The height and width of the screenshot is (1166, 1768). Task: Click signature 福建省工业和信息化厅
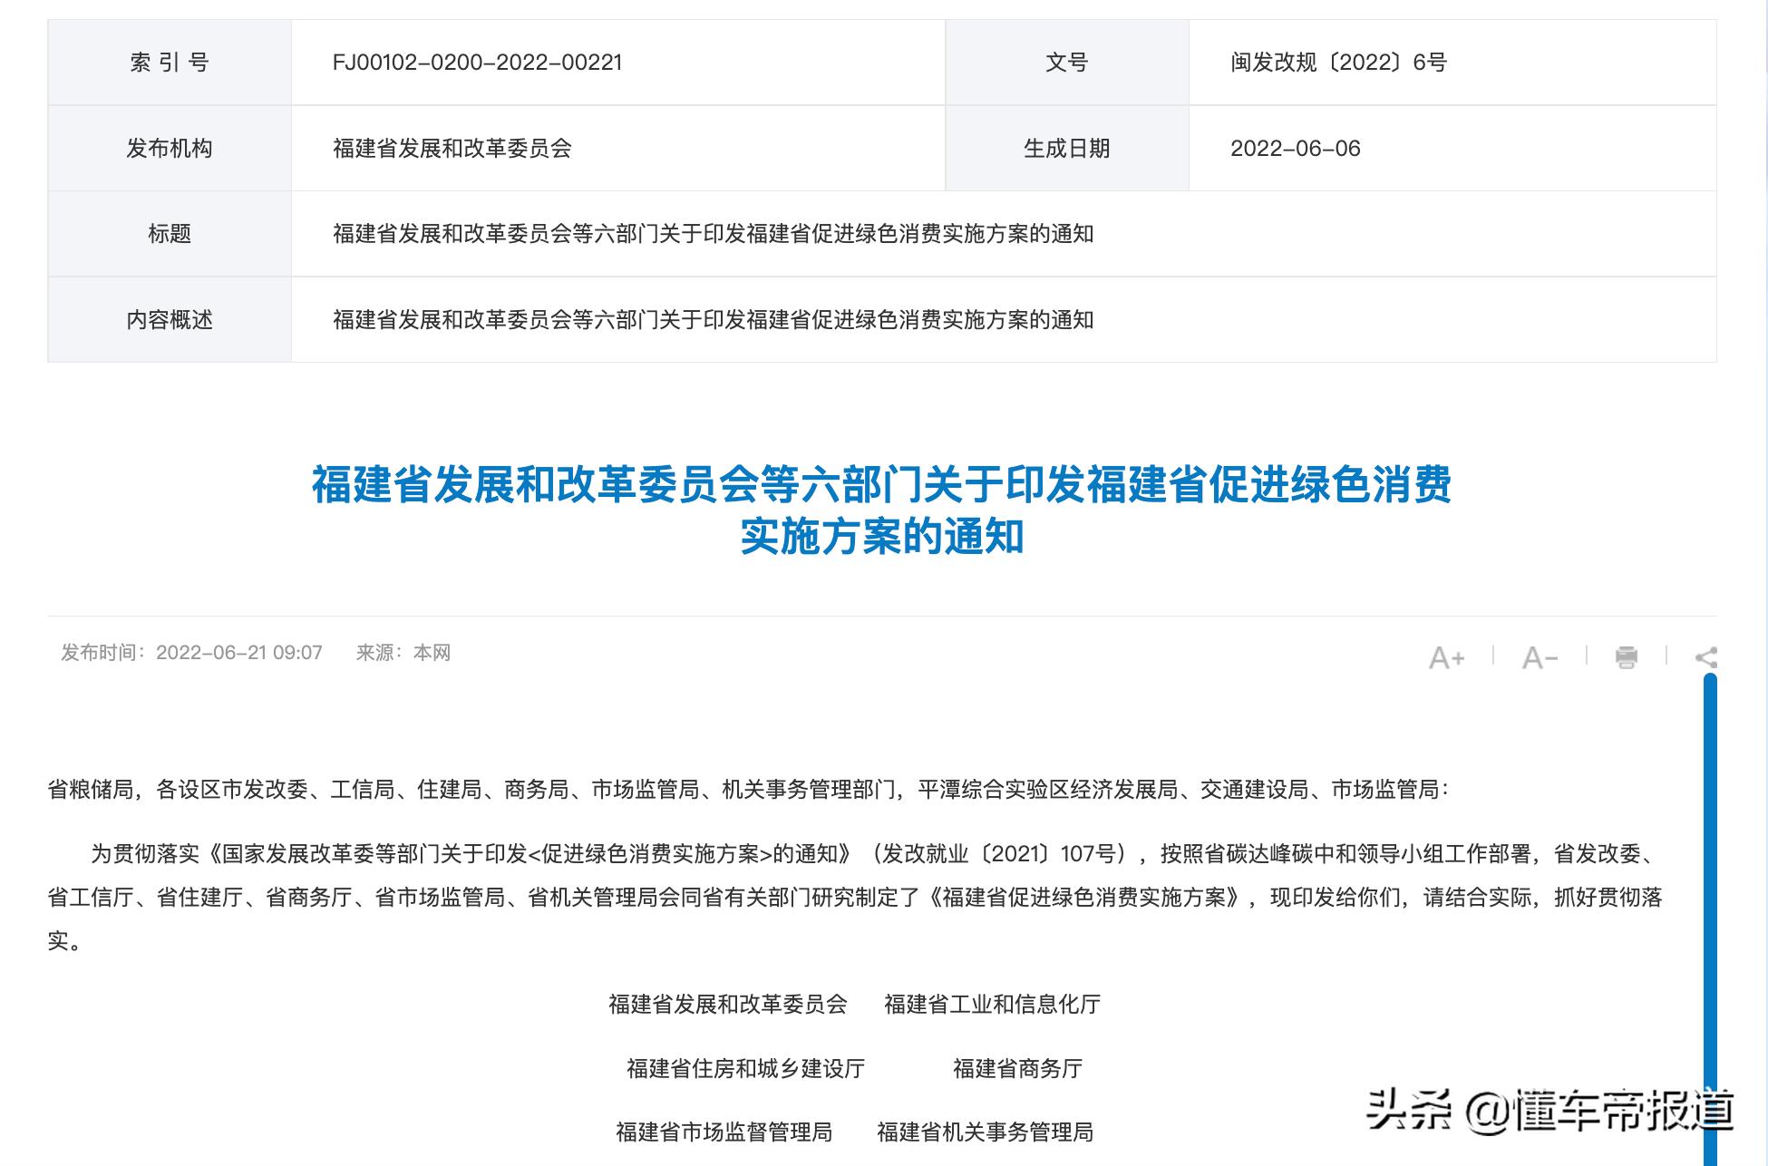coord(992,1005)
